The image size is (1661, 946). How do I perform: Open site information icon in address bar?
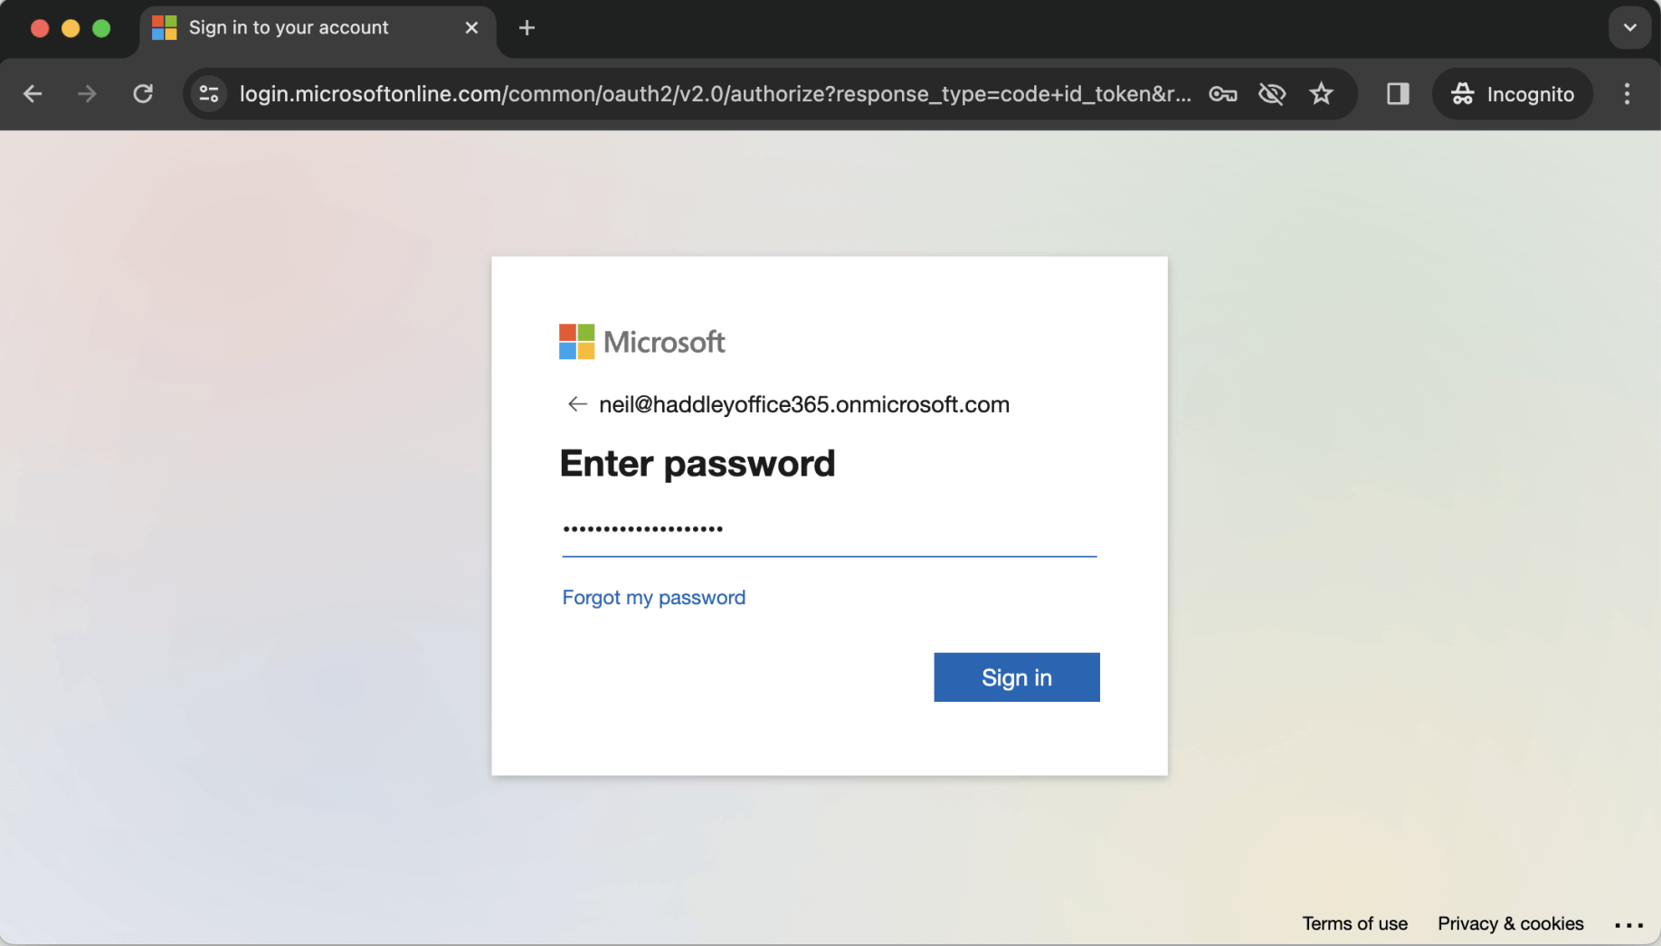pyautogui.click(x=209, y=94)
